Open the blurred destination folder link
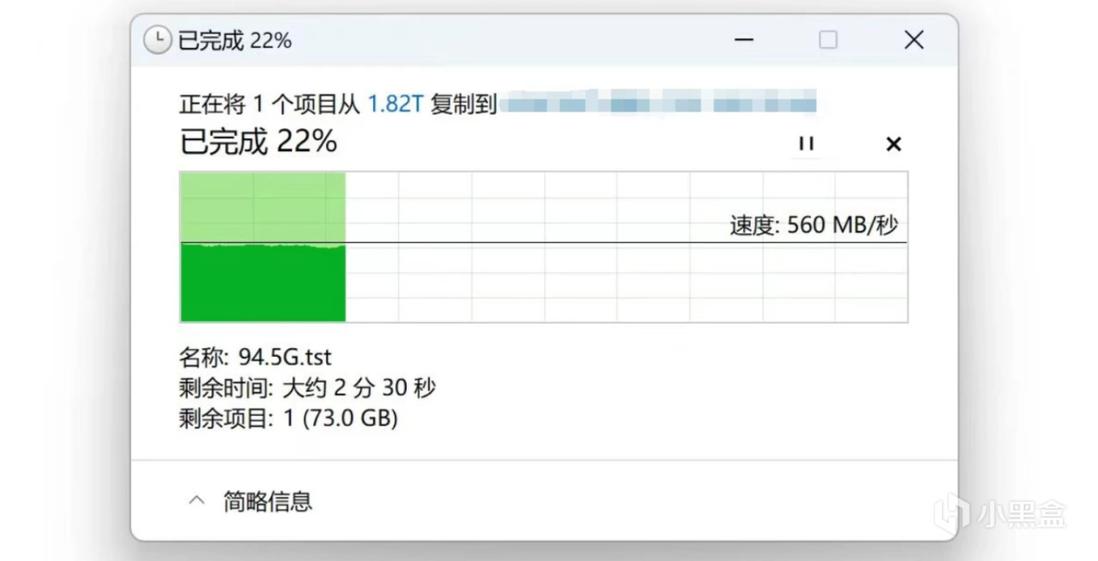 click(x=658, y=106)
